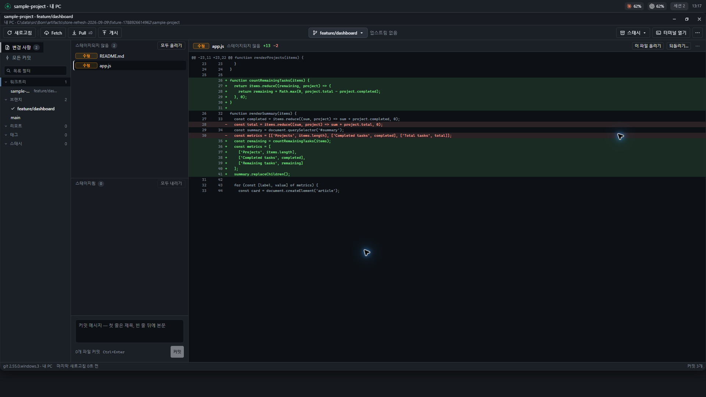Click the 새로고침 refresh button
706x397 pixels.
point(19,33)
